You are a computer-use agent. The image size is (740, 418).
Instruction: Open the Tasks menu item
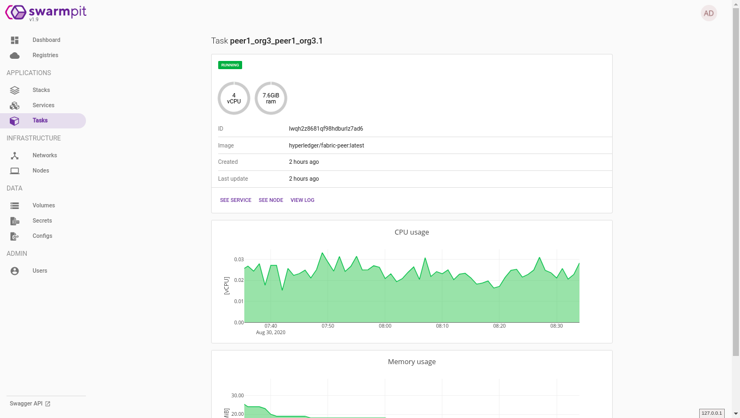[x=40, y=121]
